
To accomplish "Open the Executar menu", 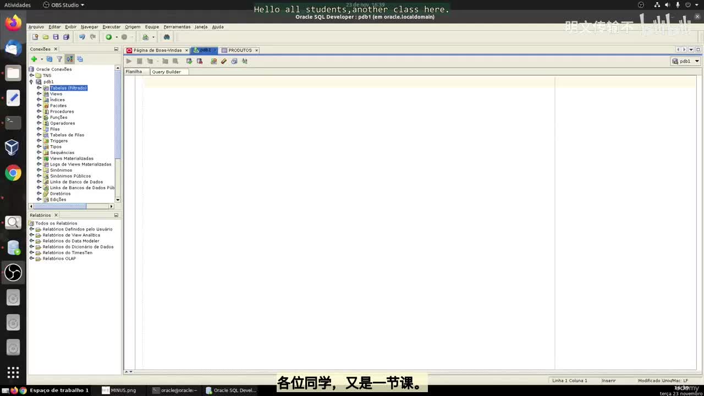I will tap(111, 27).
